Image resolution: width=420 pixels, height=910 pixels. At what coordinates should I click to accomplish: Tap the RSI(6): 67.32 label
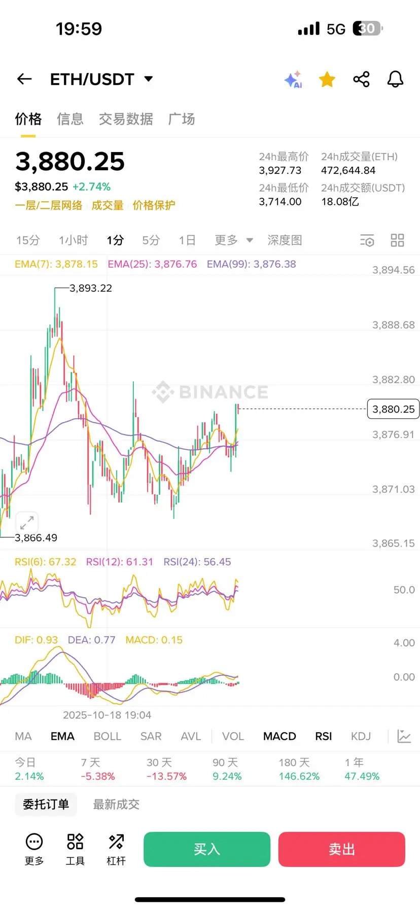(46, 562)
